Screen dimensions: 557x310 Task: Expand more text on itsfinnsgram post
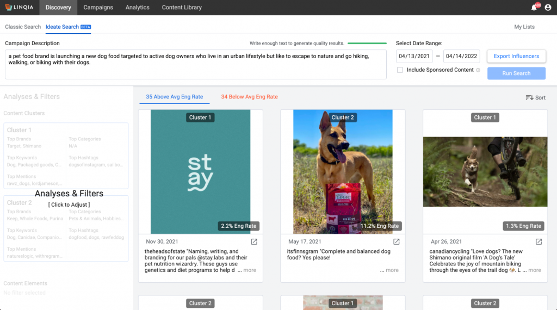pyautogui.click(x=392, y=270)
